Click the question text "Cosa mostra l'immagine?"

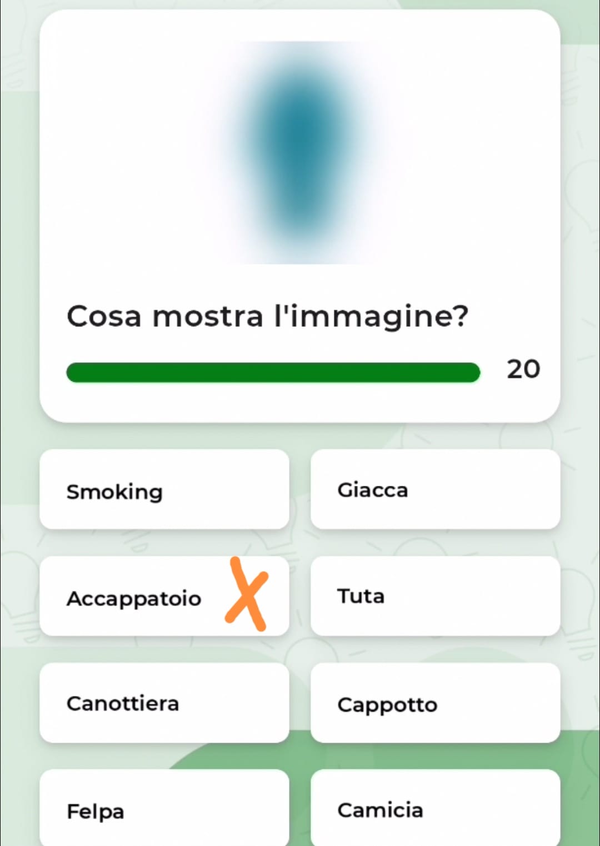267,316
